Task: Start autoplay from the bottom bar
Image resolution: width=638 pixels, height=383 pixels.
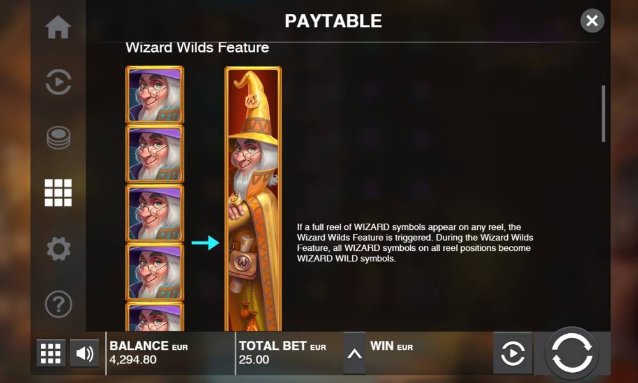Action: click(x=513, y=353)
